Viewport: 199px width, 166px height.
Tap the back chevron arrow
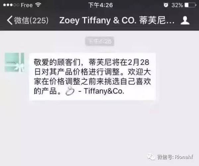[10, 20]
